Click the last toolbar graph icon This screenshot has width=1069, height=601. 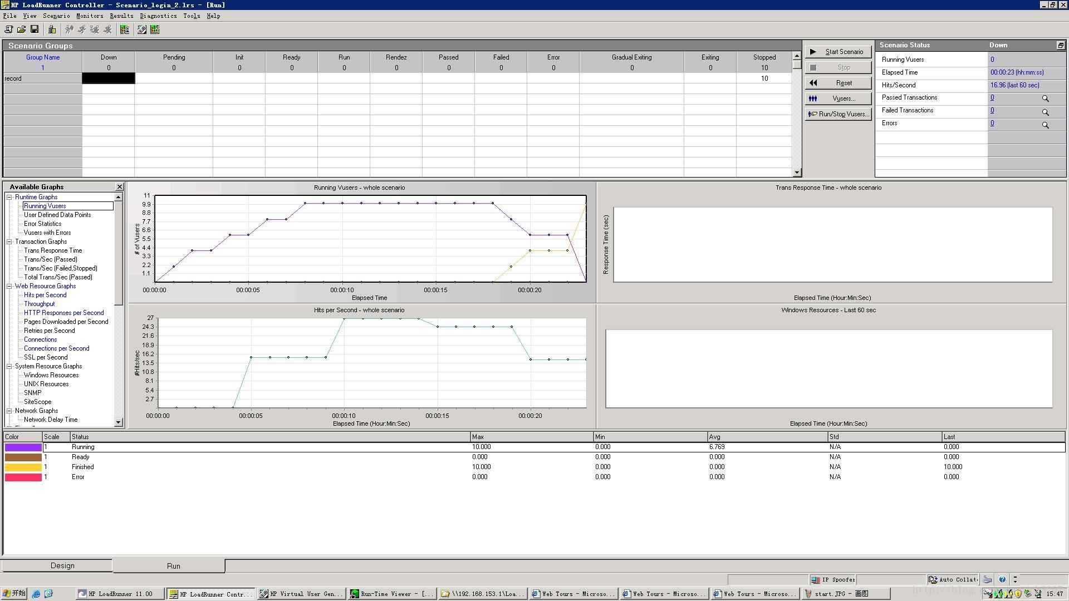(x=155, y=29)
